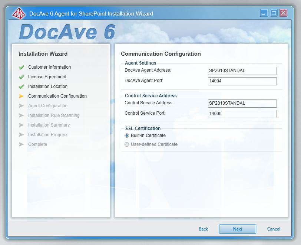The width and height of the screenshot is (301, 245).
Task: Select the User-defined Certificate option
Action: [126, 144]
